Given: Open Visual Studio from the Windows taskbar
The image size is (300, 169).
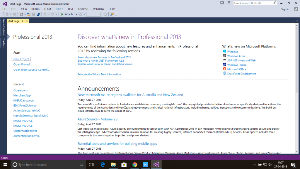Looking at the screenshot, I should [156, 165].
